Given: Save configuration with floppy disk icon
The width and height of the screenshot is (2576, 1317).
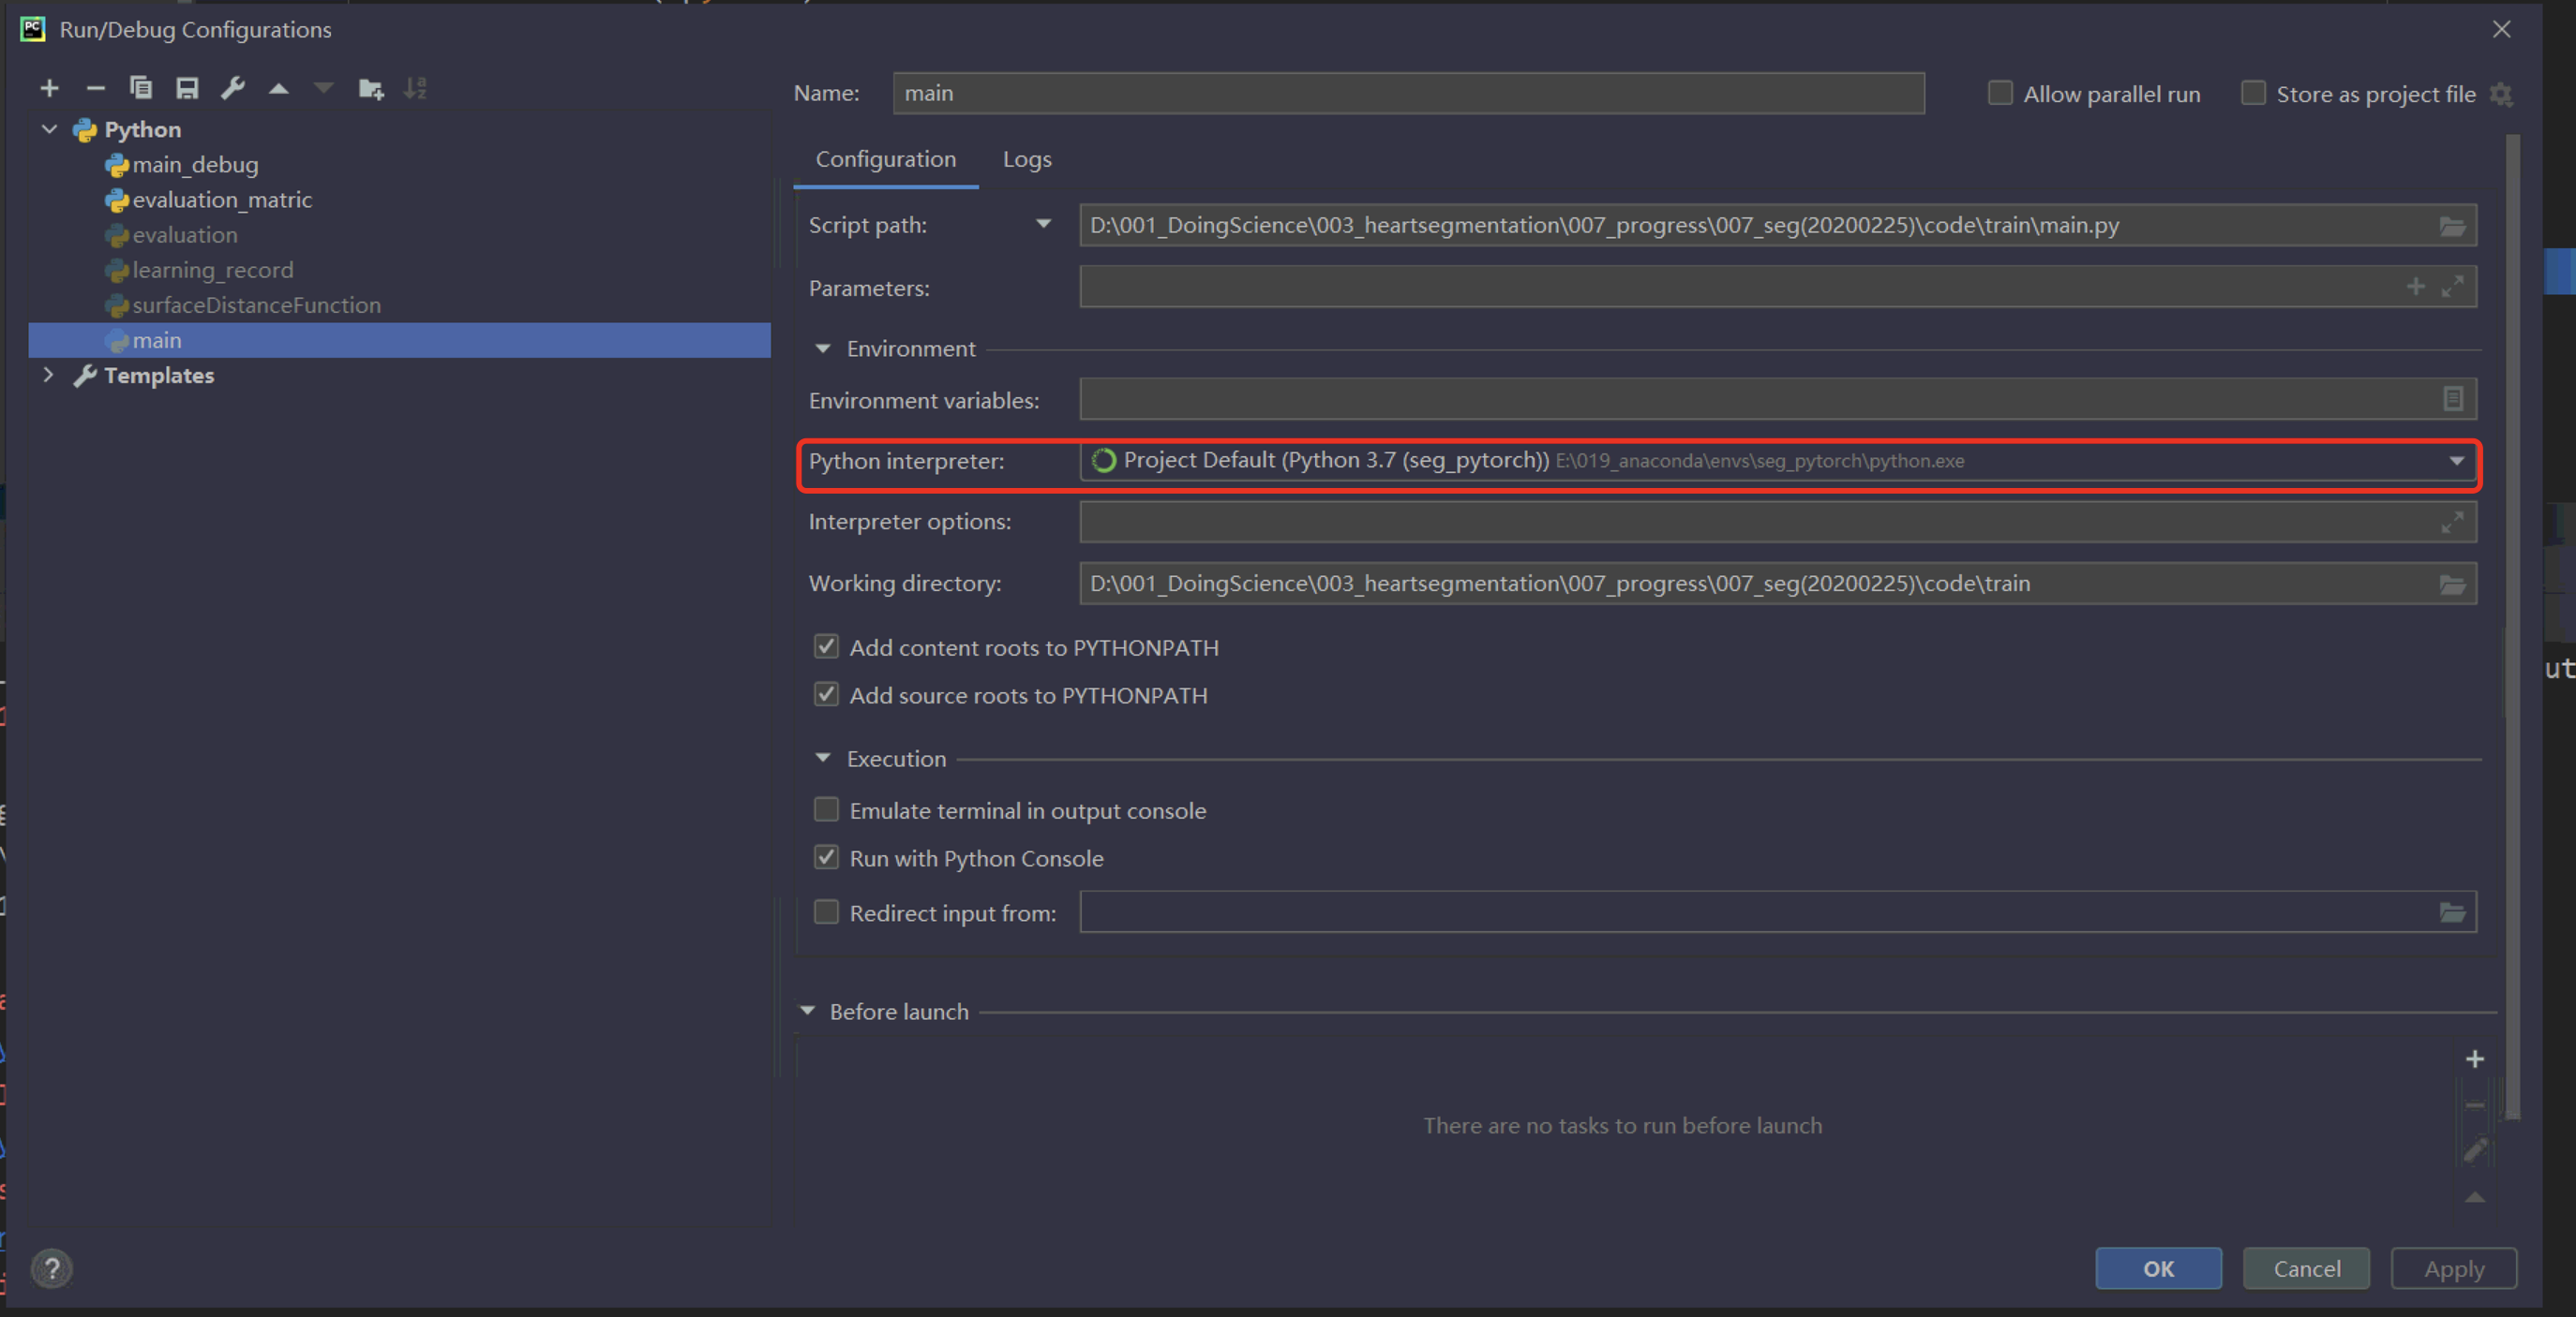Looking at the screenshot, I should [187, 89].
